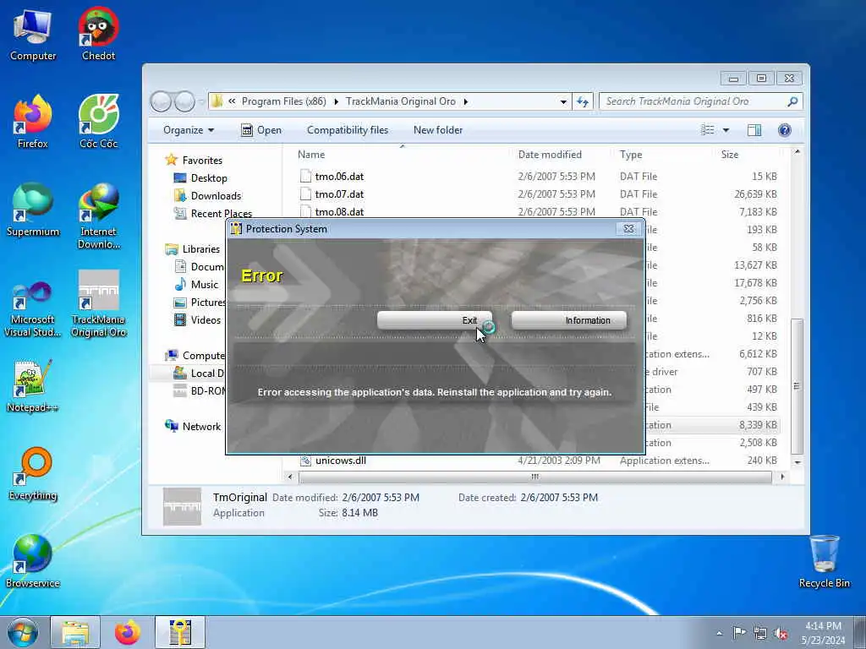Click the change view icon
This screenshot has width=866, height=649.
[x=708, y=130]
